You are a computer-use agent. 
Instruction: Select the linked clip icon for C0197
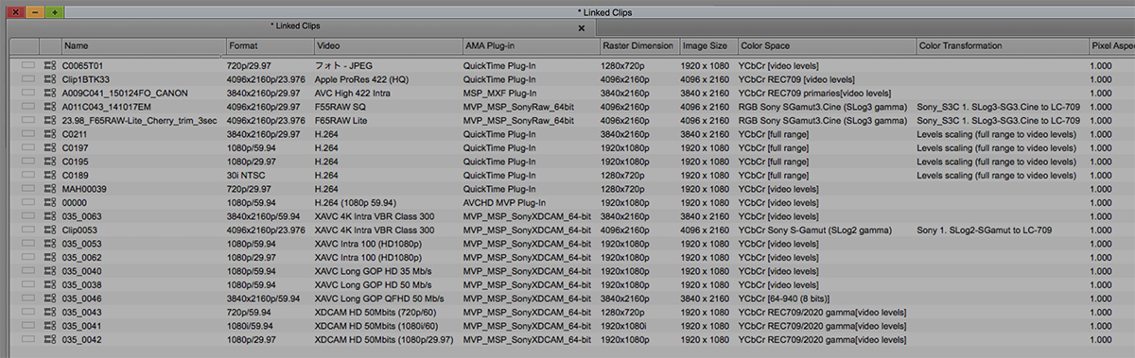point(49,148)
